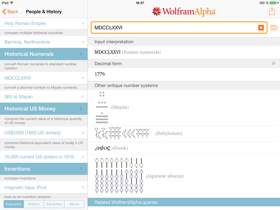The image size is (280, 210).
Task: Tap equals icon next to Holy Roman Empire
Action: pos(83,23)
